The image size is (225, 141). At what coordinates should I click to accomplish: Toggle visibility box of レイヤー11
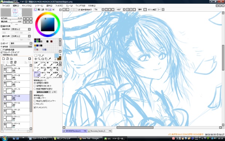click(x=5, y=117)
